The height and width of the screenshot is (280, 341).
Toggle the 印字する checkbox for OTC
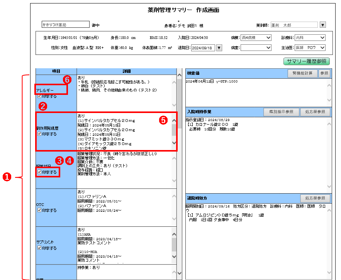(x=39, y=210)
